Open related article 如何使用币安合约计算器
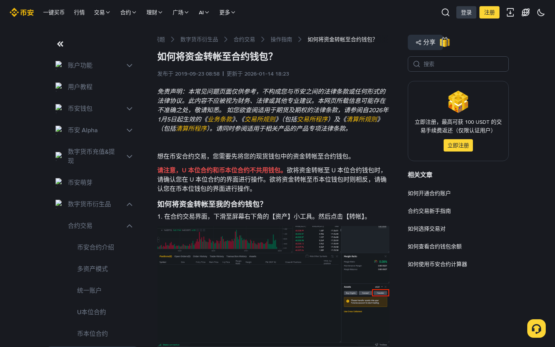This screenshot has height=347, width=555. pyautogui.click(x=437, y=264)
